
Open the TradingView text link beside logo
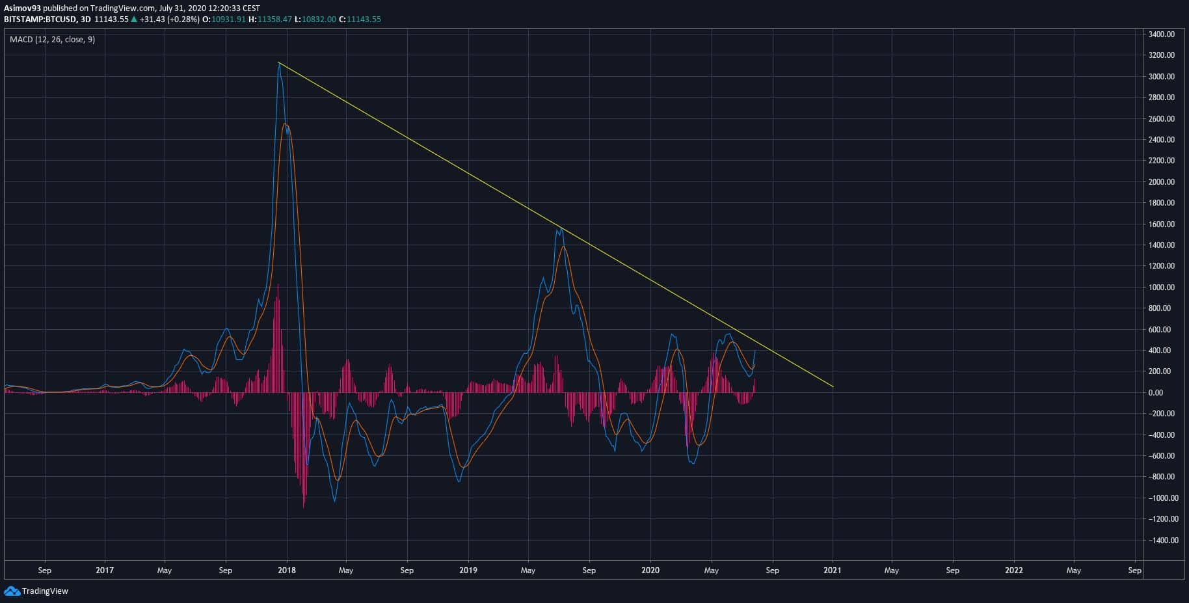tap(45, 591)
